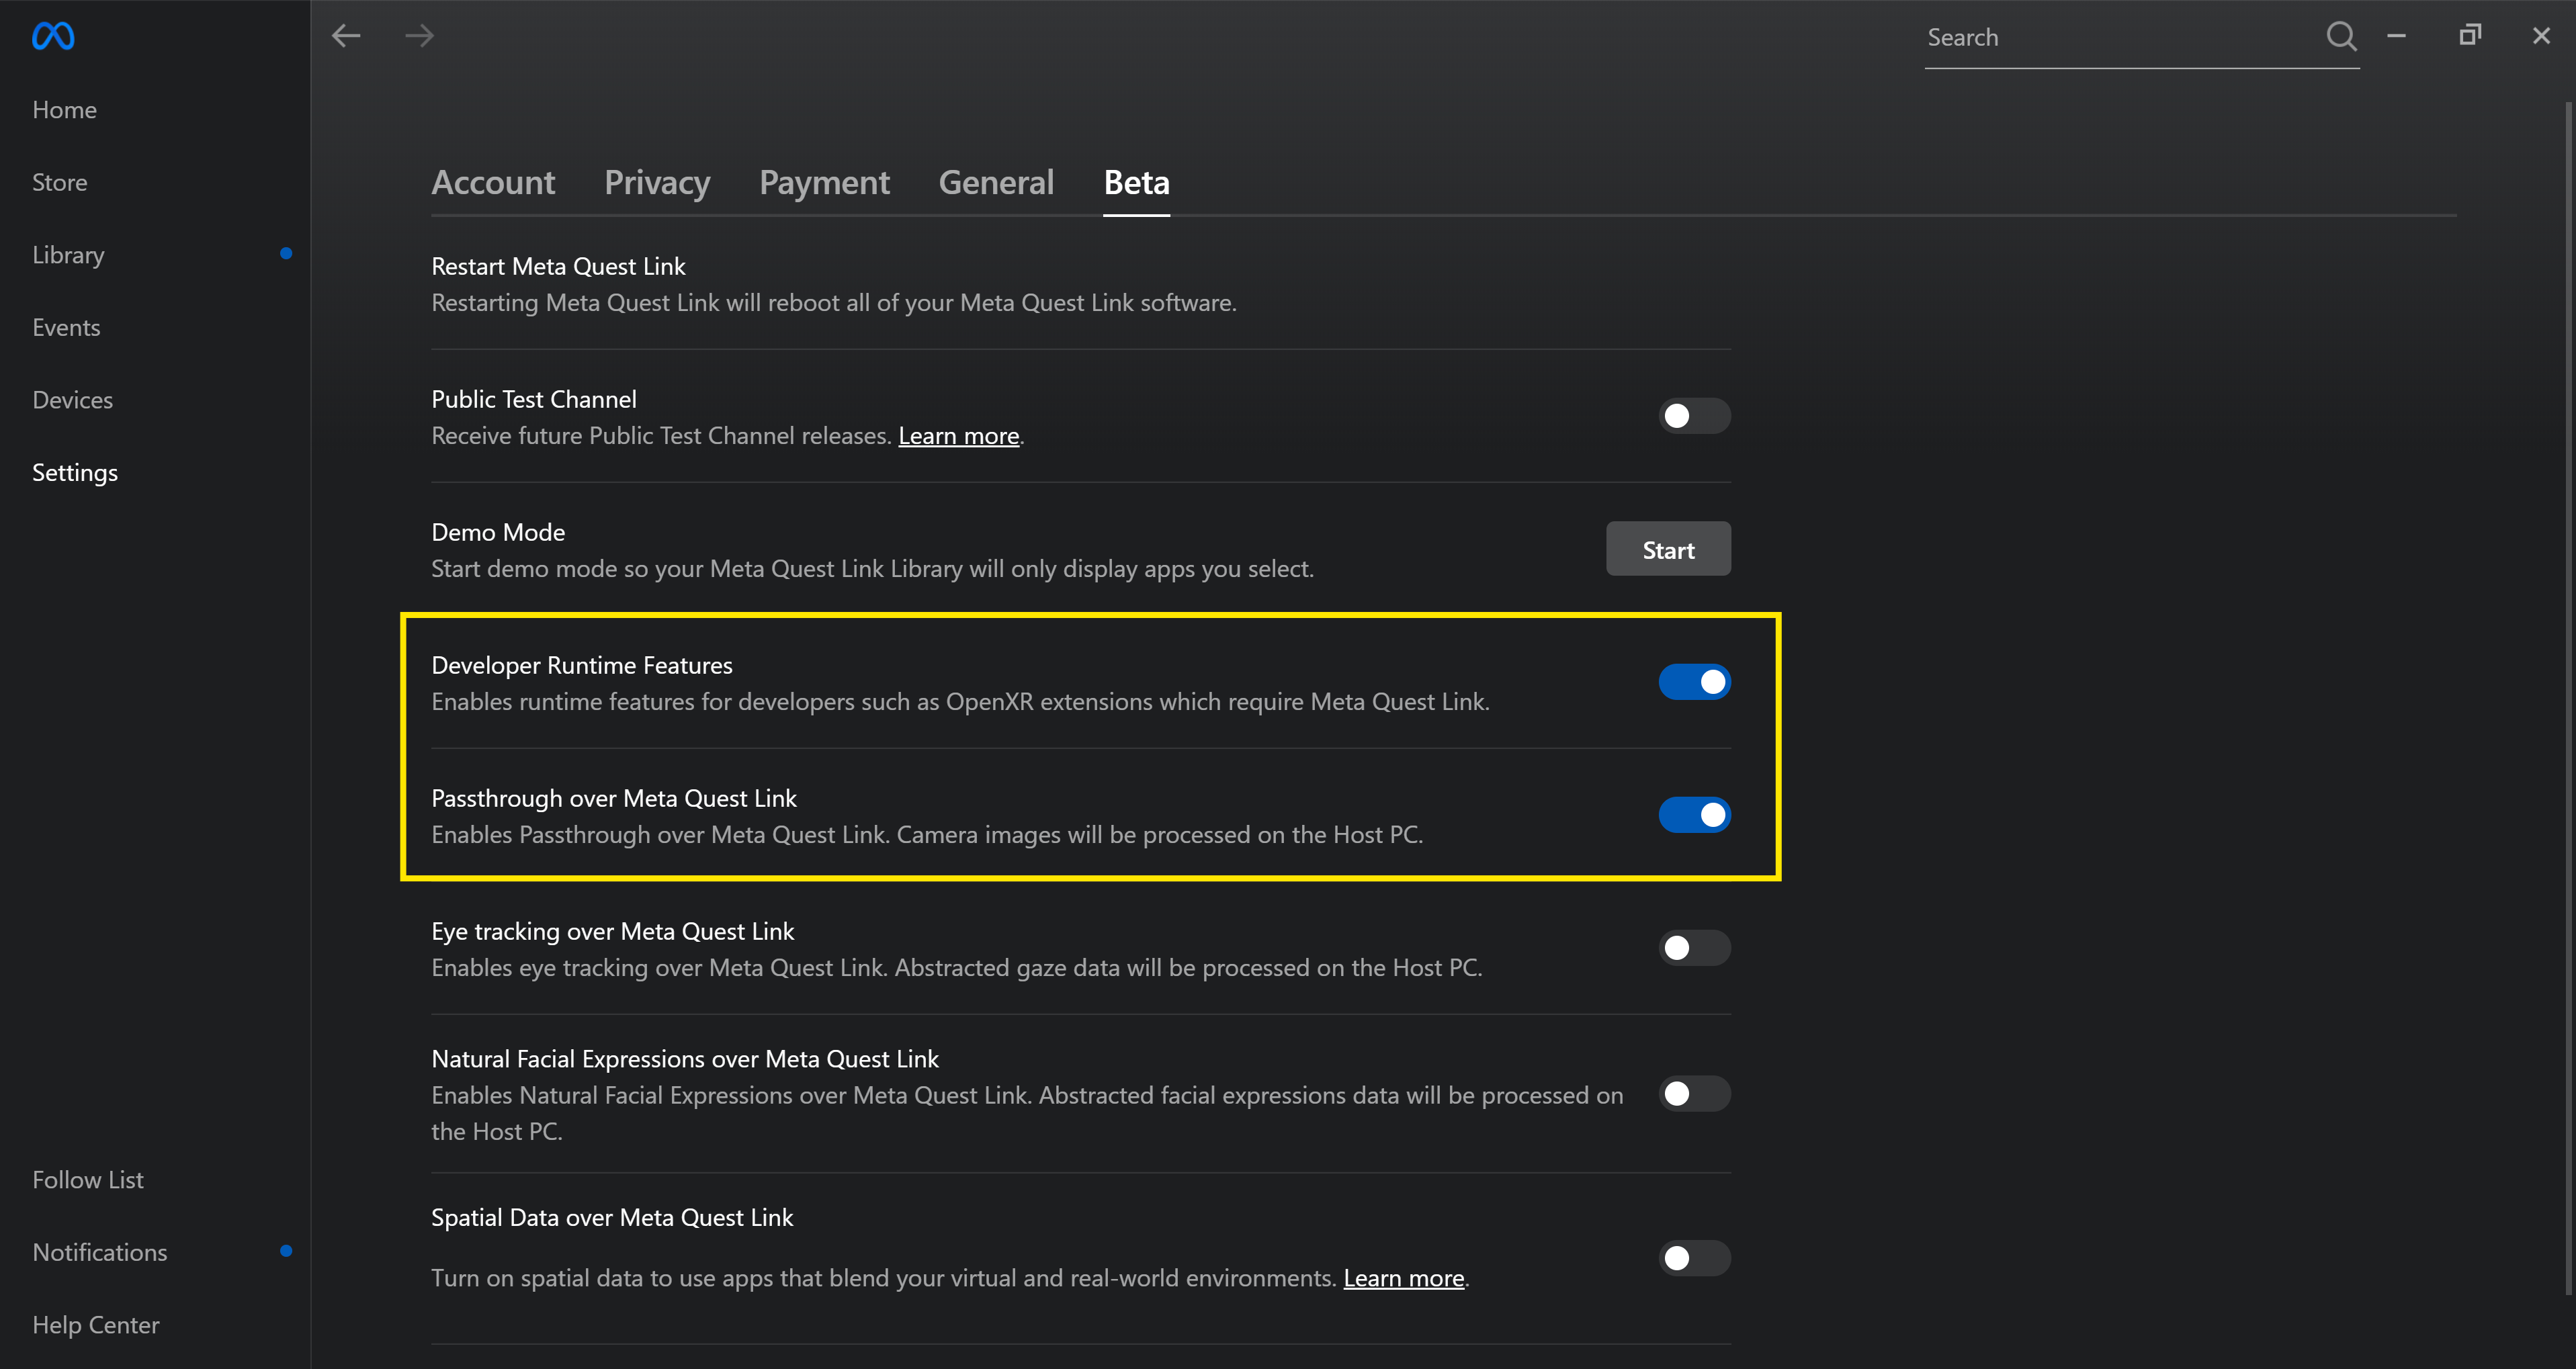
Task: Go to the General tab
Action: [996, 182]
